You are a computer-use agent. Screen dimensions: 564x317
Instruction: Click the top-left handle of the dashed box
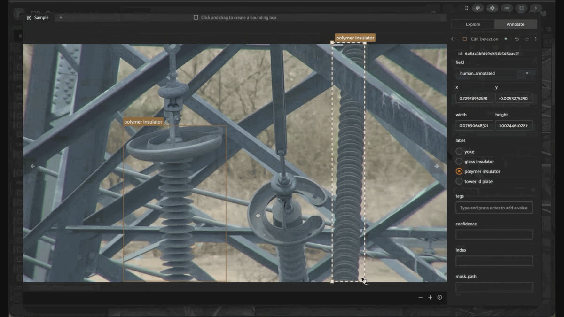[x=332, y=43]
